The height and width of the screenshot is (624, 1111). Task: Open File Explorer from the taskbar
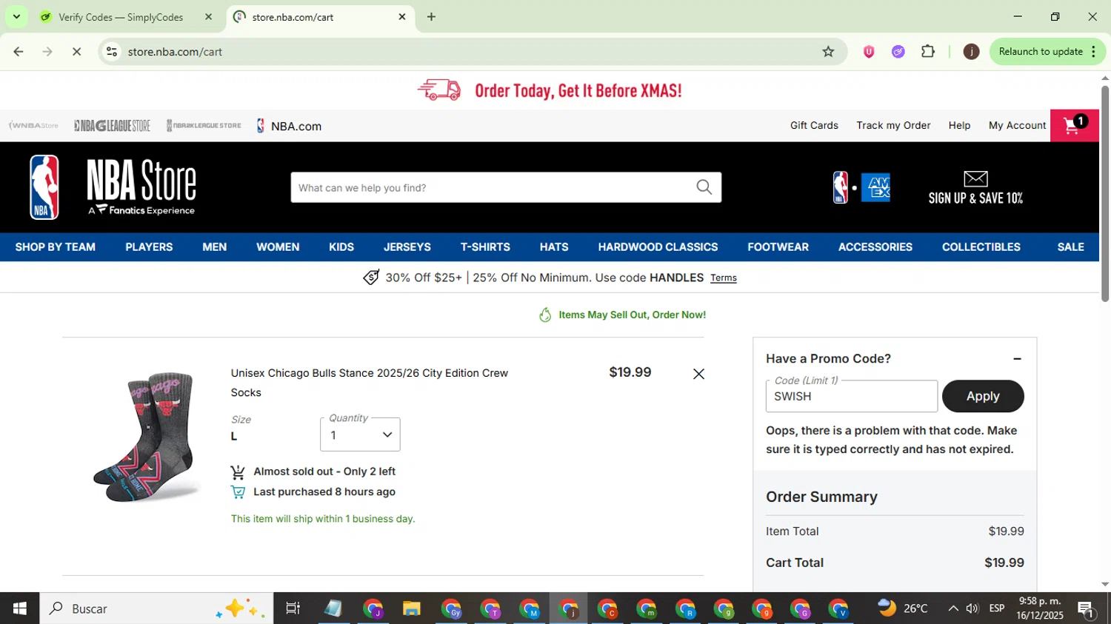pos(412,608)
